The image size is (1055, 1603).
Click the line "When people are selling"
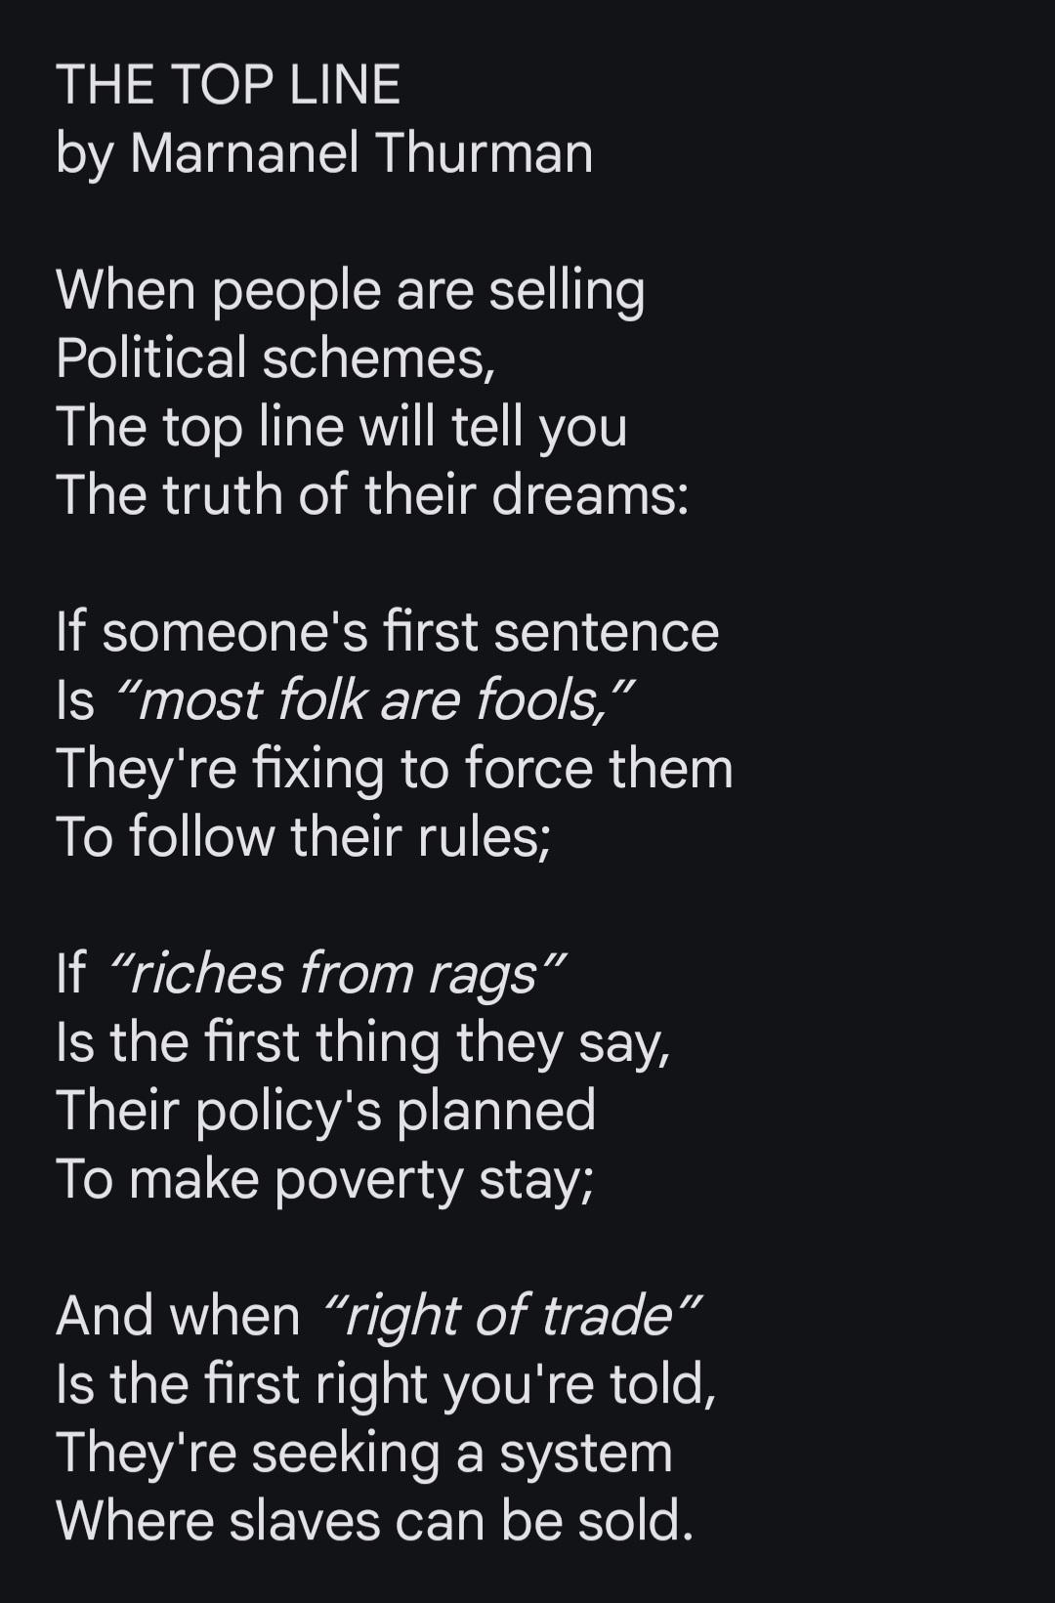351,291
